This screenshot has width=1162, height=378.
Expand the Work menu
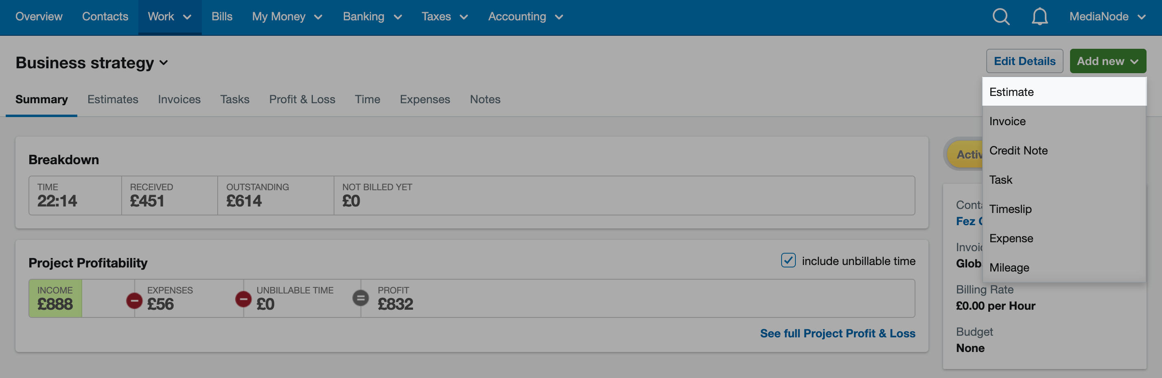pyautogui.click(x=170, y=17)
